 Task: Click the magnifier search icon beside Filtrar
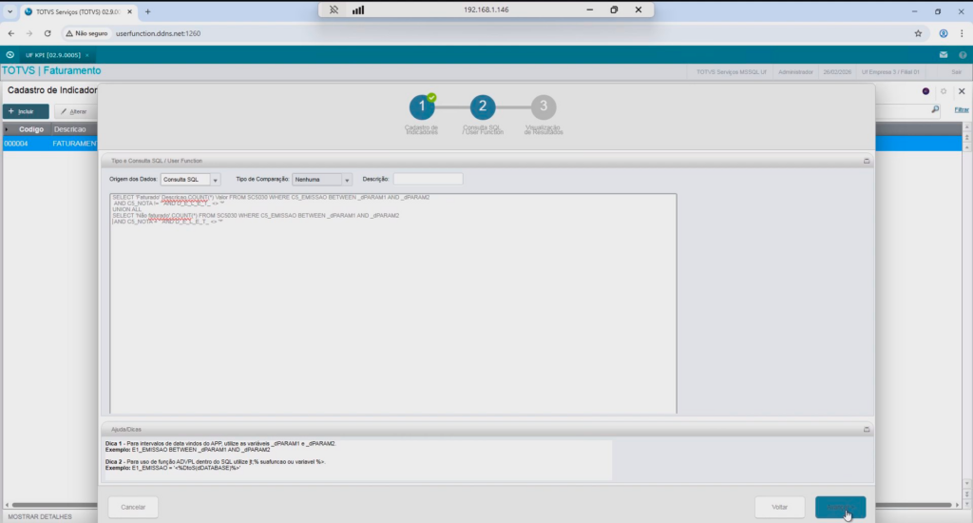935,110
